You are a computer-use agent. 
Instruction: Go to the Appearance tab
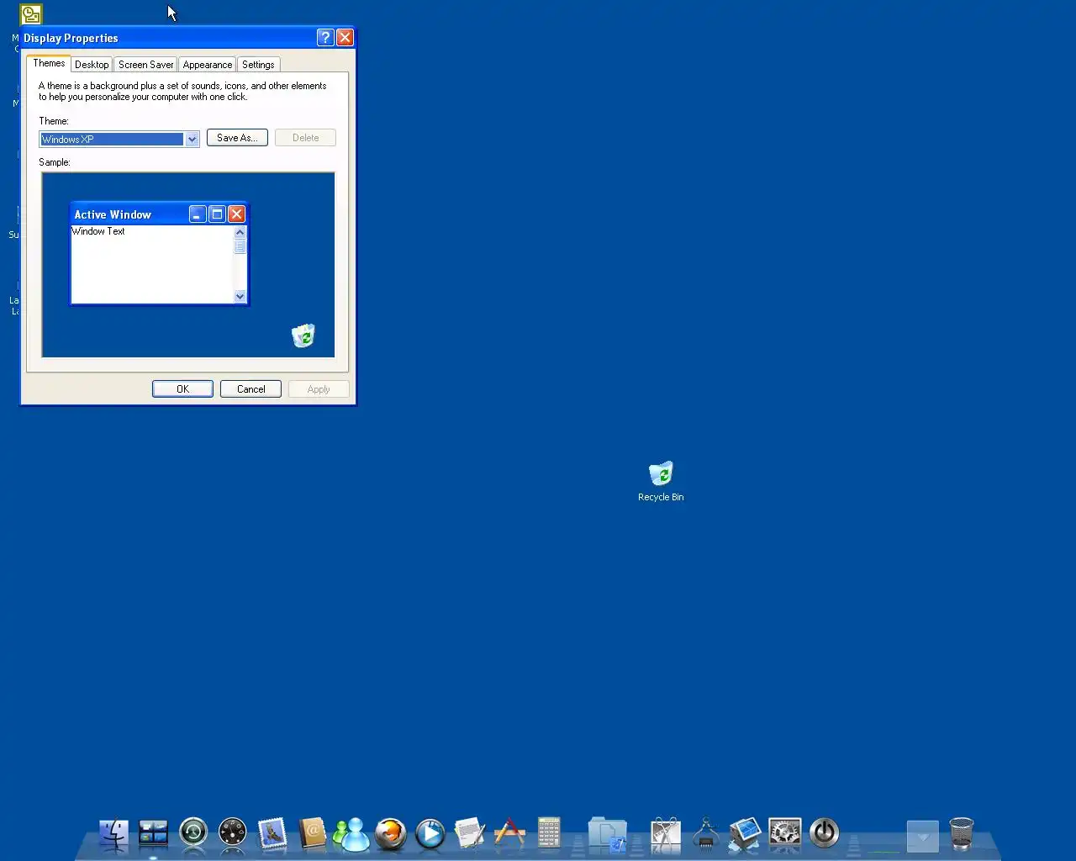pos(208,65)
